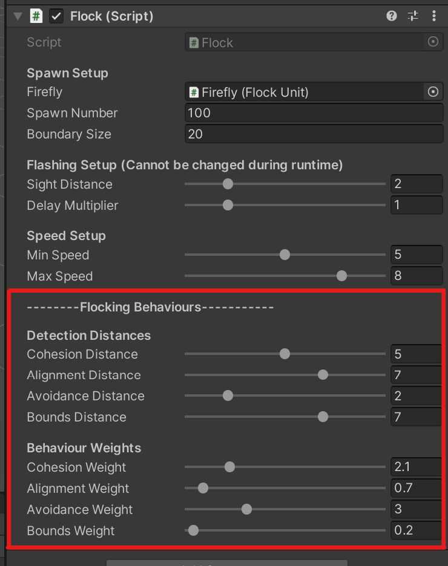Click the Cohesion Weight value field
448x566 pixels.
[417, 467]
